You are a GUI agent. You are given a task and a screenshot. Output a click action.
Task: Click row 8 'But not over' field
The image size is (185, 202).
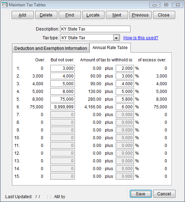(x=63, y=122)
